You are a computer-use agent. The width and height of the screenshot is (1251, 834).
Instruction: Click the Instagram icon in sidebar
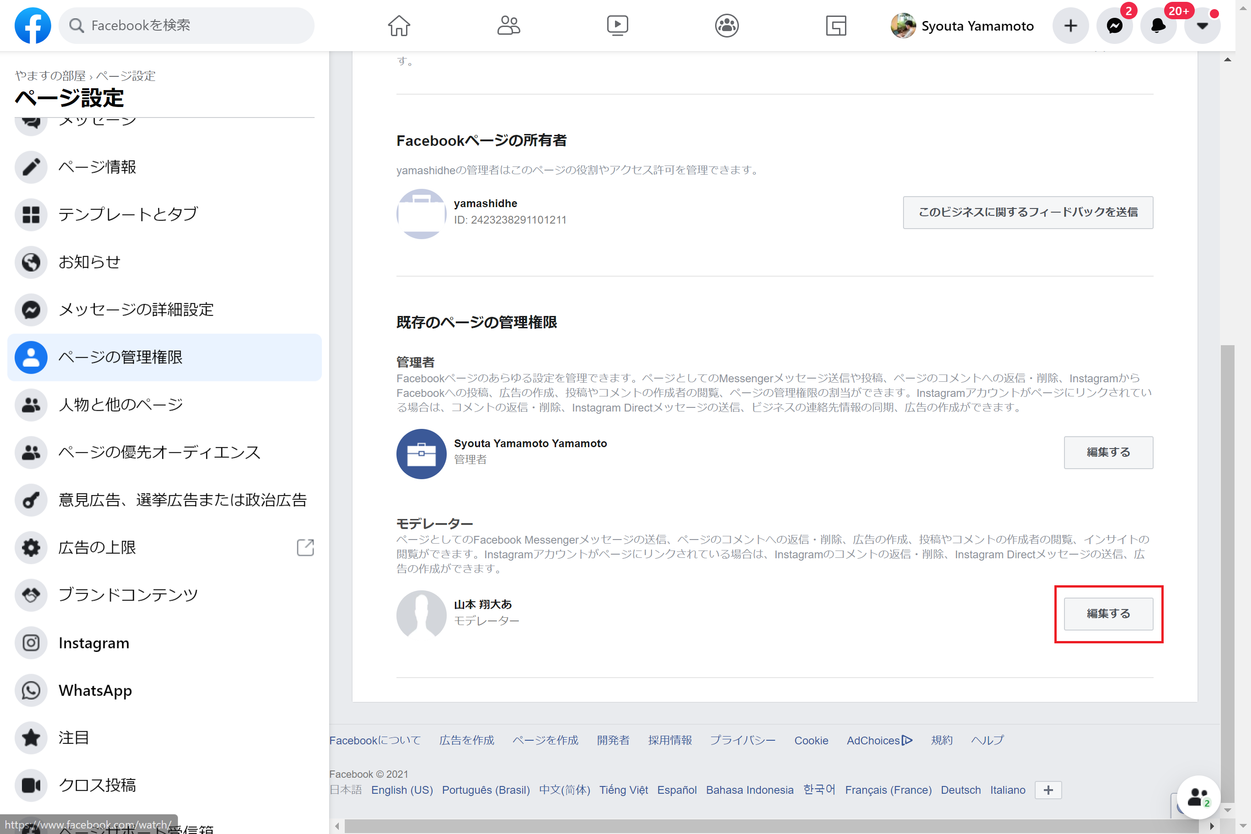31,643
